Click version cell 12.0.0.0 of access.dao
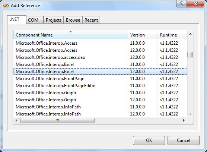Viewport: 207px width, 152px height. pos(137,57)
